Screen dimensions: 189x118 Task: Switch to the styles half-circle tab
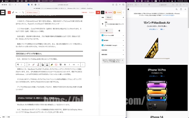(119, 31)
